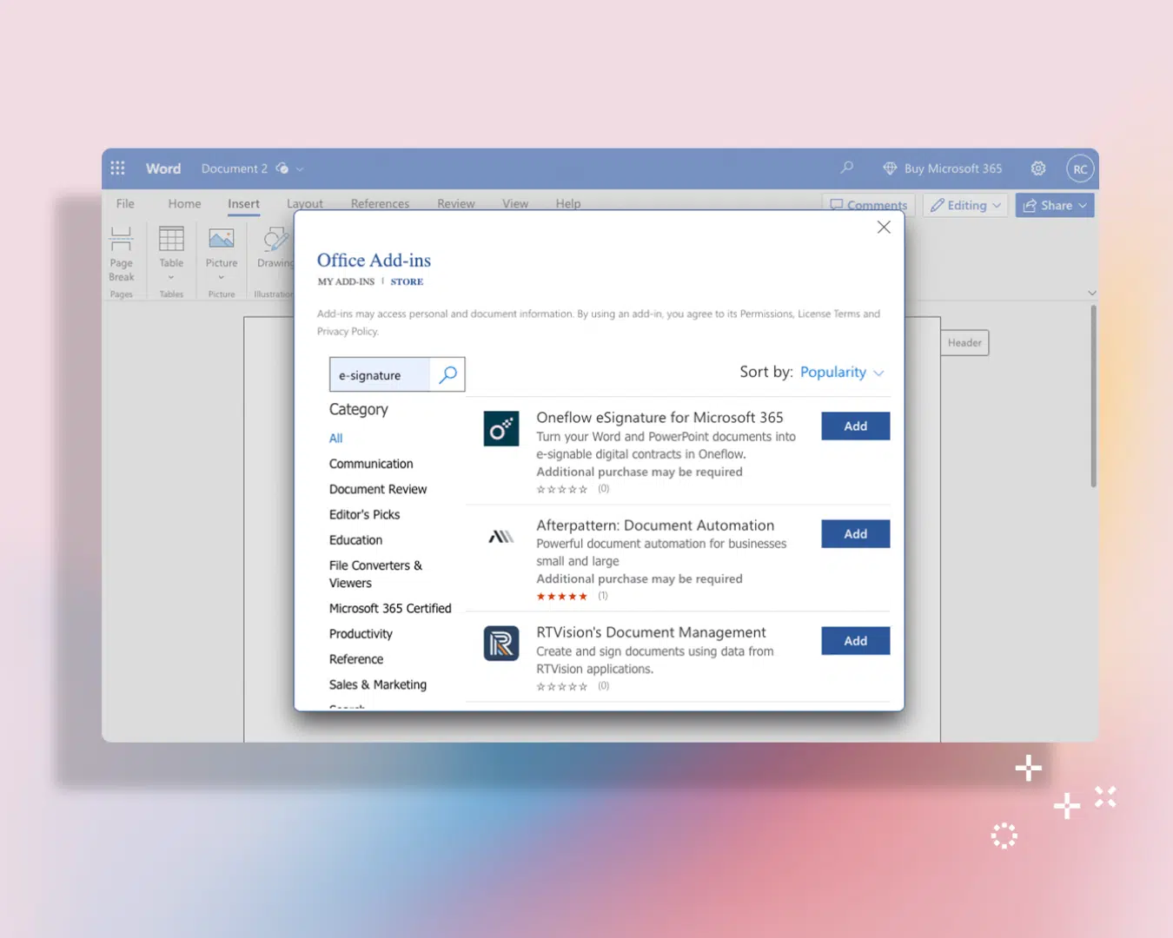Open the app launcher grid icon
The width and height of the screenshot is (1173, 938).
coord(118,168)
